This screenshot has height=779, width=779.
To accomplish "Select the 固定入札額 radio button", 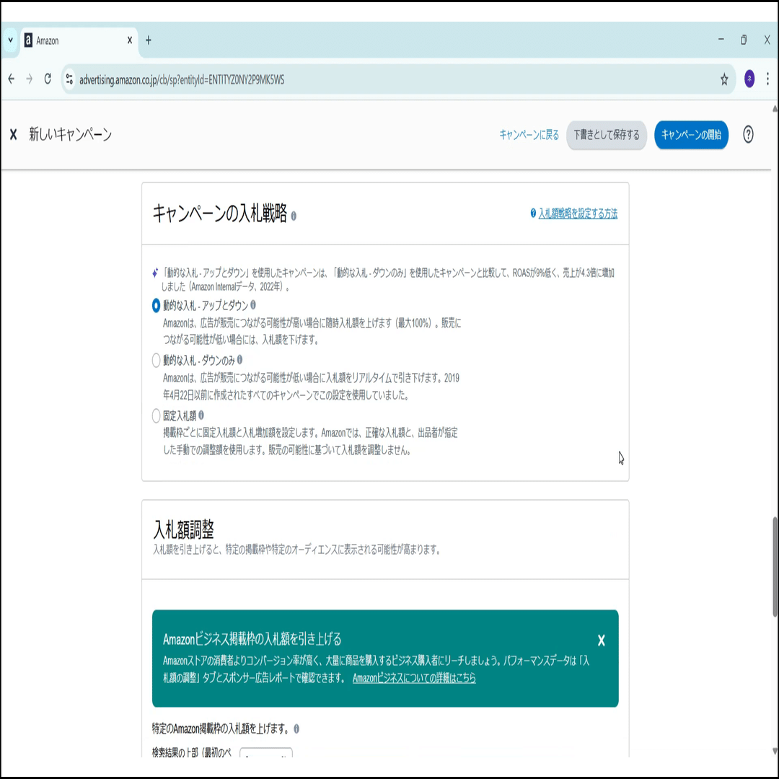I will coord(156,415).
